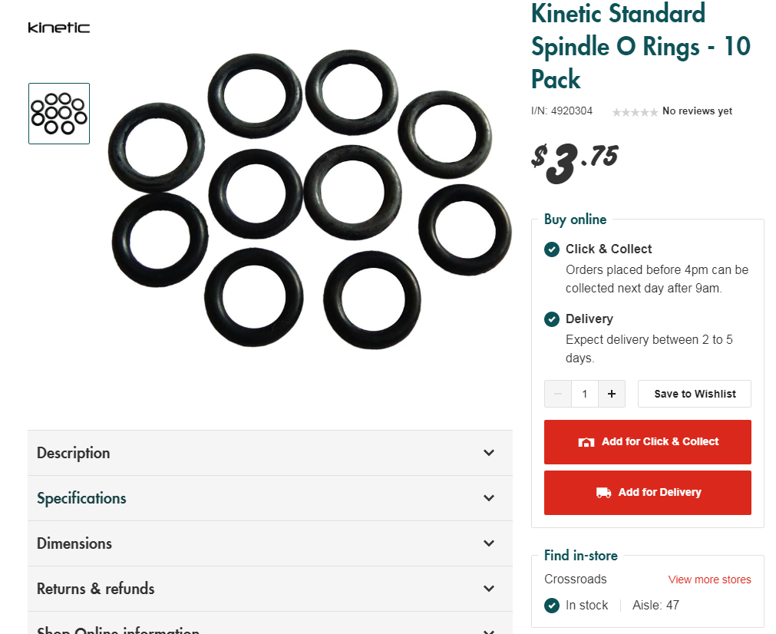Decrease quantity with the minus button
This screenshot has height=634, width=776.
pos(558,394)
